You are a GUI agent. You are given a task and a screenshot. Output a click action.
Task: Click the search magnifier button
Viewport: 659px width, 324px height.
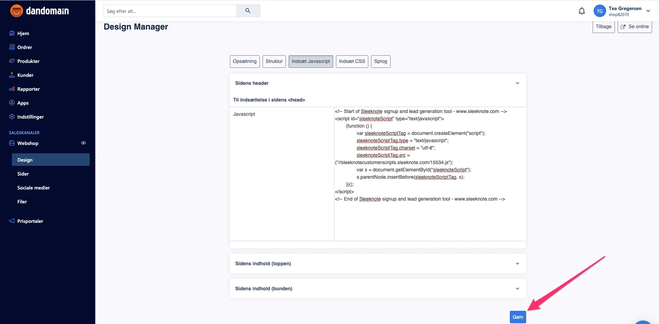point(248,11)
